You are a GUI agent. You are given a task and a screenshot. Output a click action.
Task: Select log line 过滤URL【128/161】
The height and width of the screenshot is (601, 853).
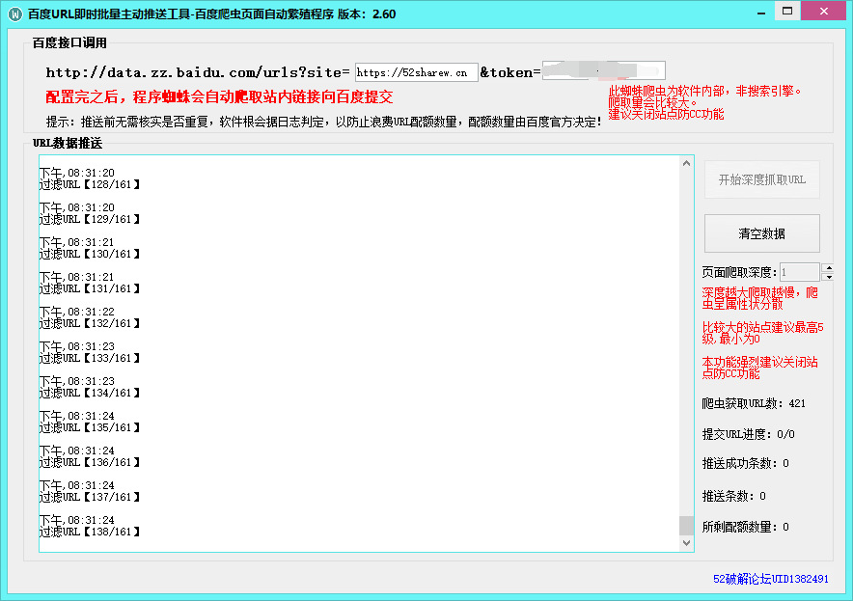click(x=90, y=184)
